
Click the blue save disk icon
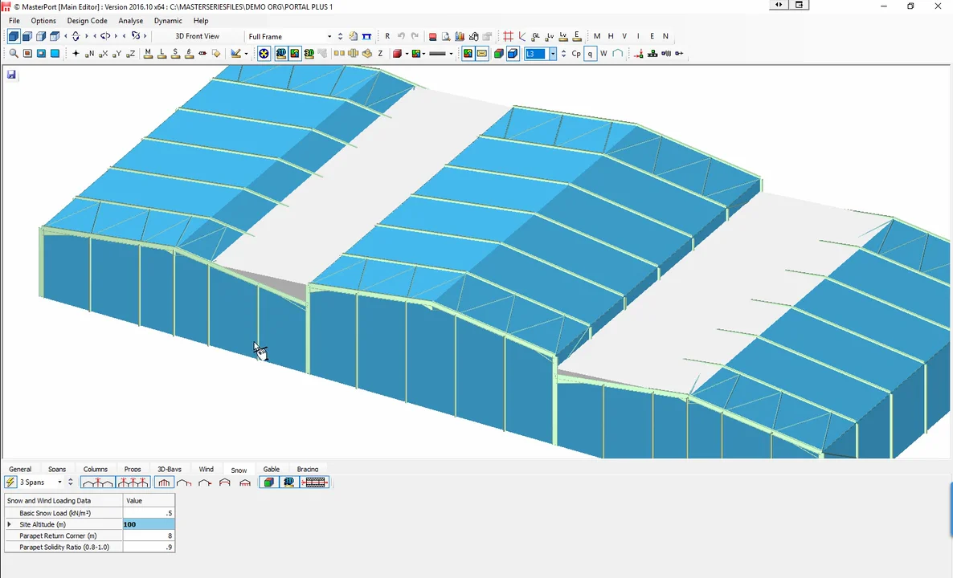coord(11,75)
